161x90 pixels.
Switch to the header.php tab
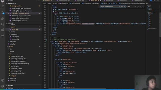click(80, 0)
